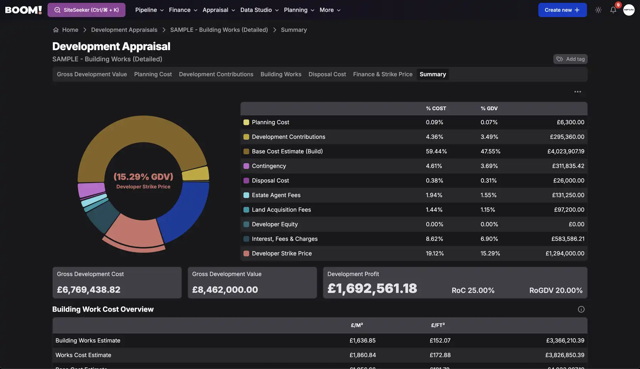Click Base Cost Estimate color swatch
The width and height of the screenshot is (640, 369).
click(246, 151)
